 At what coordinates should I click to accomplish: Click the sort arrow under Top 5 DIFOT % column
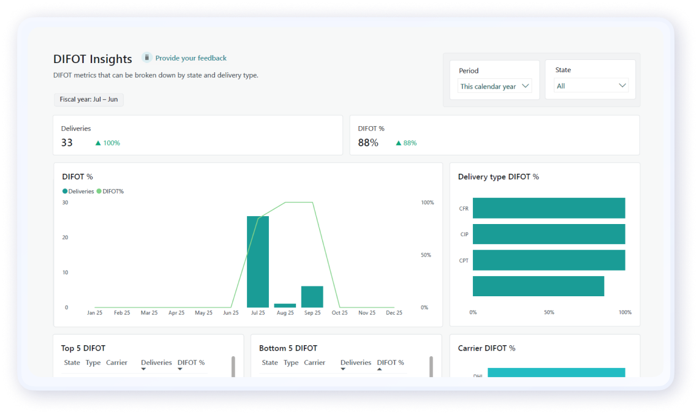click(181, 368)
